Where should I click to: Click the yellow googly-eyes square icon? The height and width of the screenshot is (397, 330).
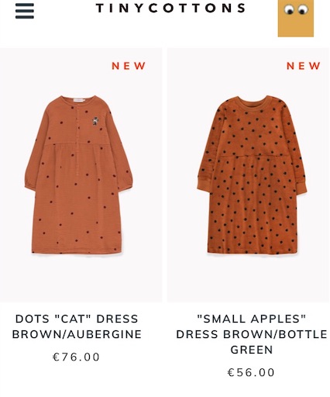pos(296,18)
